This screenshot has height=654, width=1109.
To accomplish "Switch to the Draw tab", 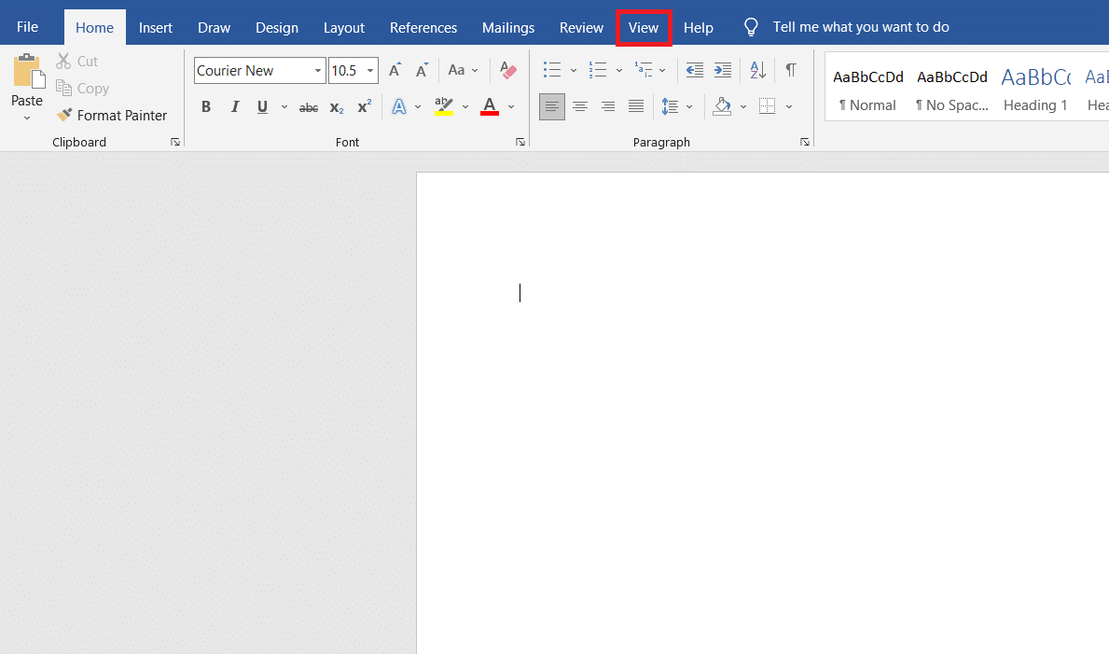I will pos(215,28).
